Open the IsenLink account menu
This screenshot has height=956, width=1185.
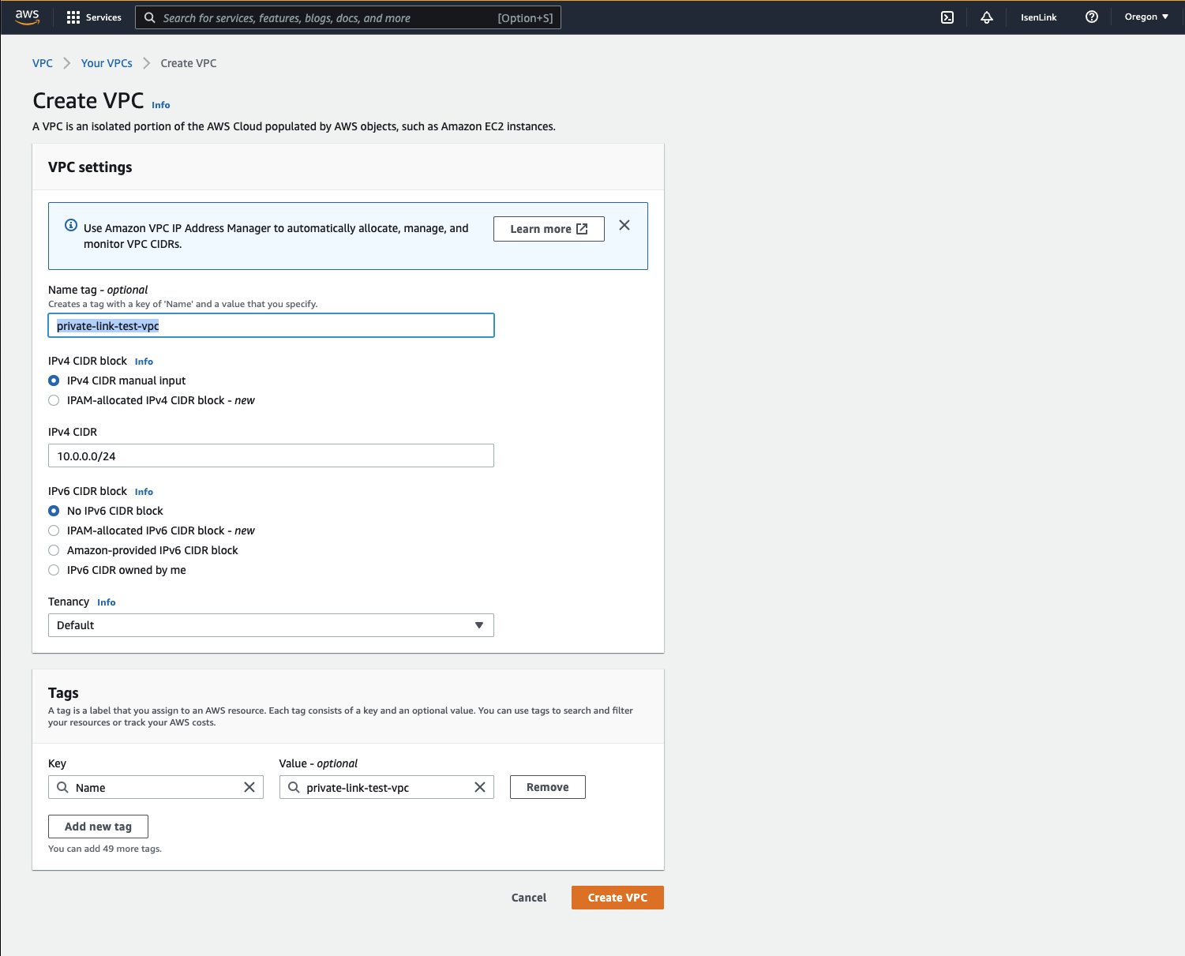pos(1038,17)
